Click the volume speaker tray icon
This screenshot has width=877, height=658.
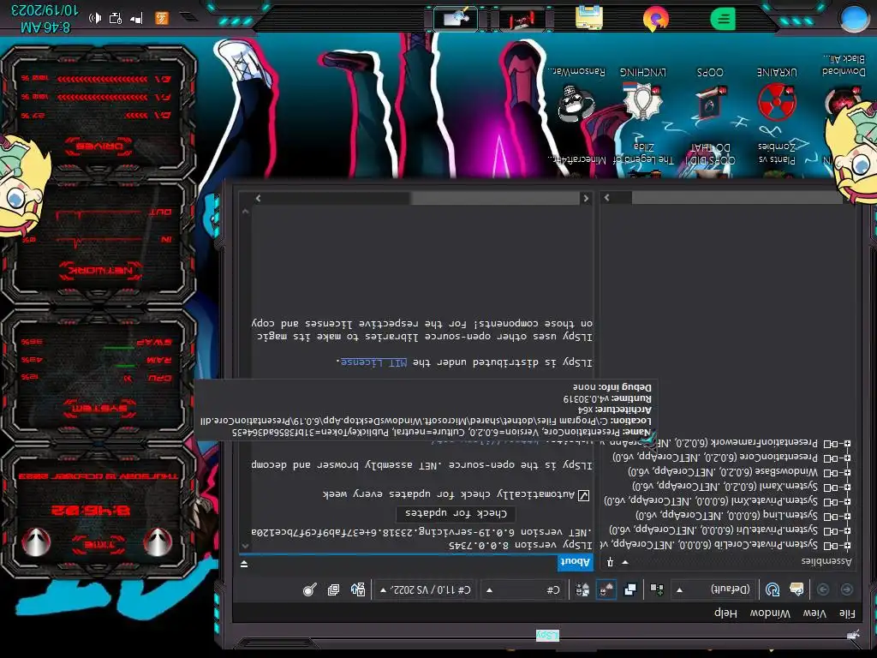[x=95, y=19]
